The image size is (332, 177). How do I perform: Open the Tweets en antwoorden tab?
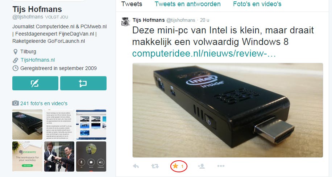[x=188, y=4]
